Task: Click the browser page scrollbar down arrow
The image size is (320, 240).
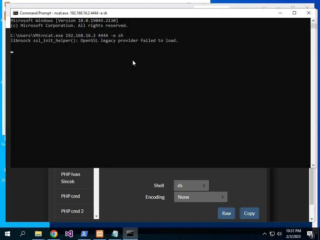Action: tap(312, 219)
